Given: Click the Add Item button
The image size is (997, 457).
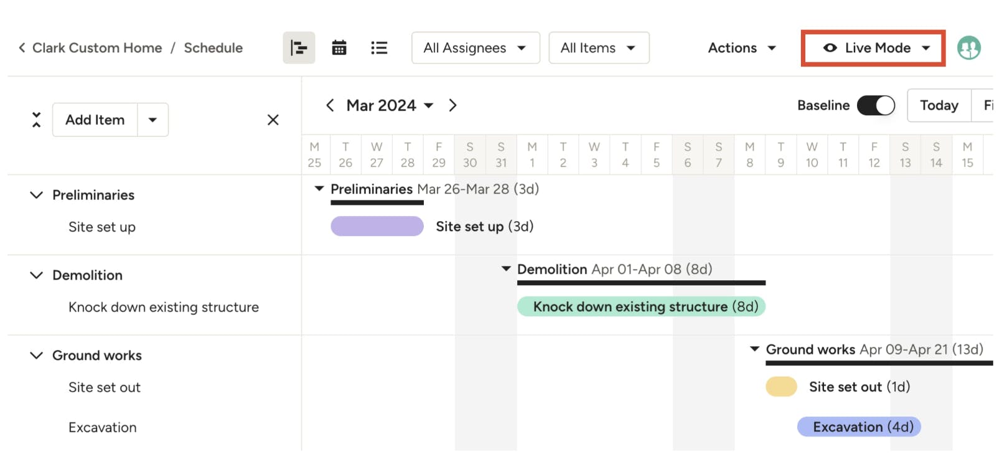Looking at the screenshot, I should pyautogui.click(x=95, y=120).
